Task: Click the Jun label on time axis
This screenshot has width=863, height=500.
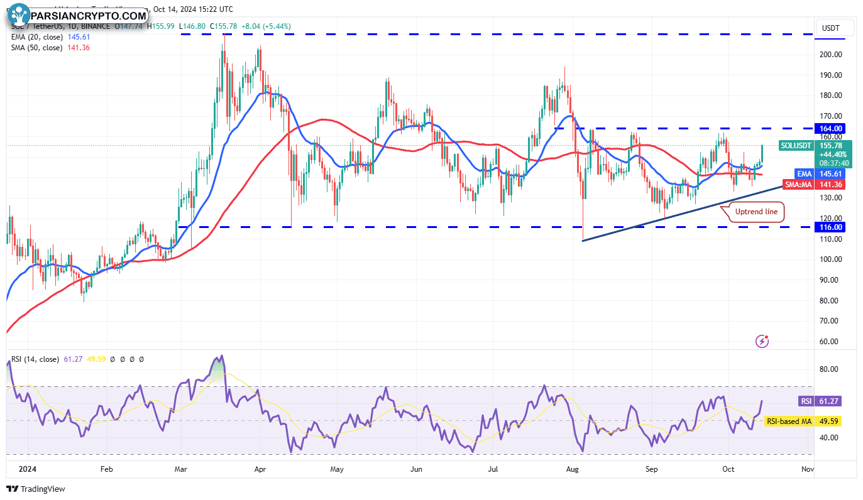Action: point(415,469)
